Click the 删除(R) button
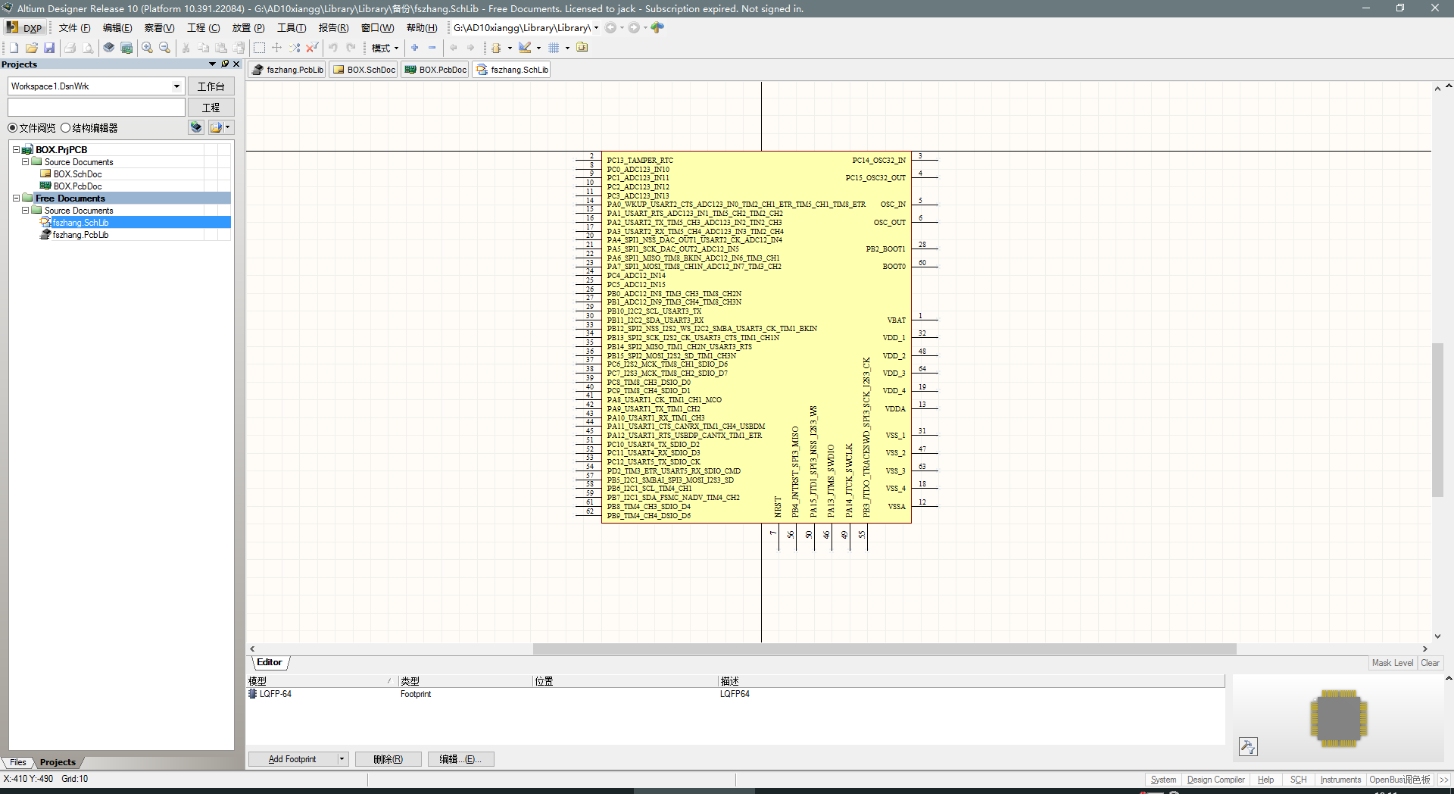The height and width of the screenshot is (794, 1454). coord(388,759)
